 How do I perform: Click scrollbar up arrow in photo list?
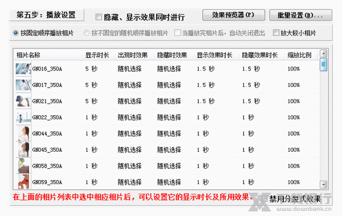pyautogui.click(x=323, y=53)
